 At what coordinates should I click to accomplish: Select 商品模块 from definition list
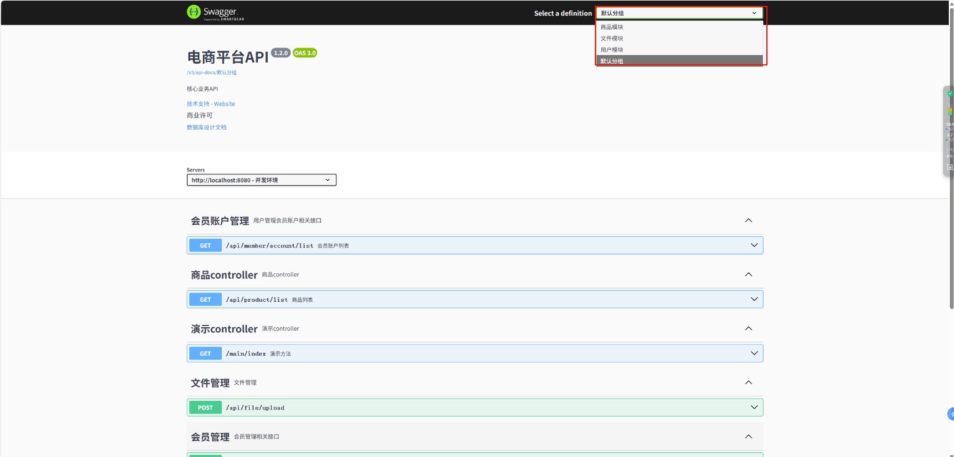pos(612,27)
